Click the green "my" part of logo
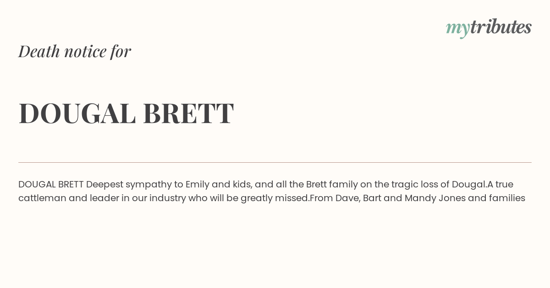550x288 pixels. coord(458,30)
